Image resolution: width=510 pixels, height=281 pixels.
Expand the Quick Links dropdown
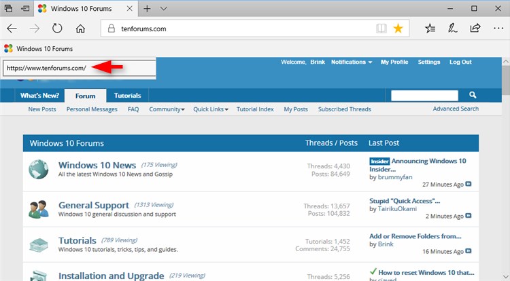click(211, 109)
